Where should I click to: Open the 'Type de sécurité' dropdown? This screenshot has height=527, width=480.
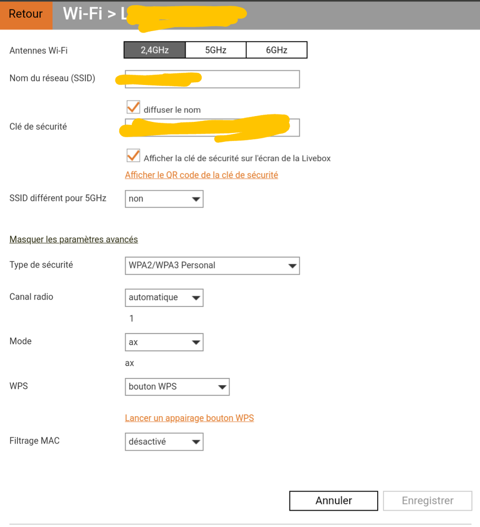(293, 266)
